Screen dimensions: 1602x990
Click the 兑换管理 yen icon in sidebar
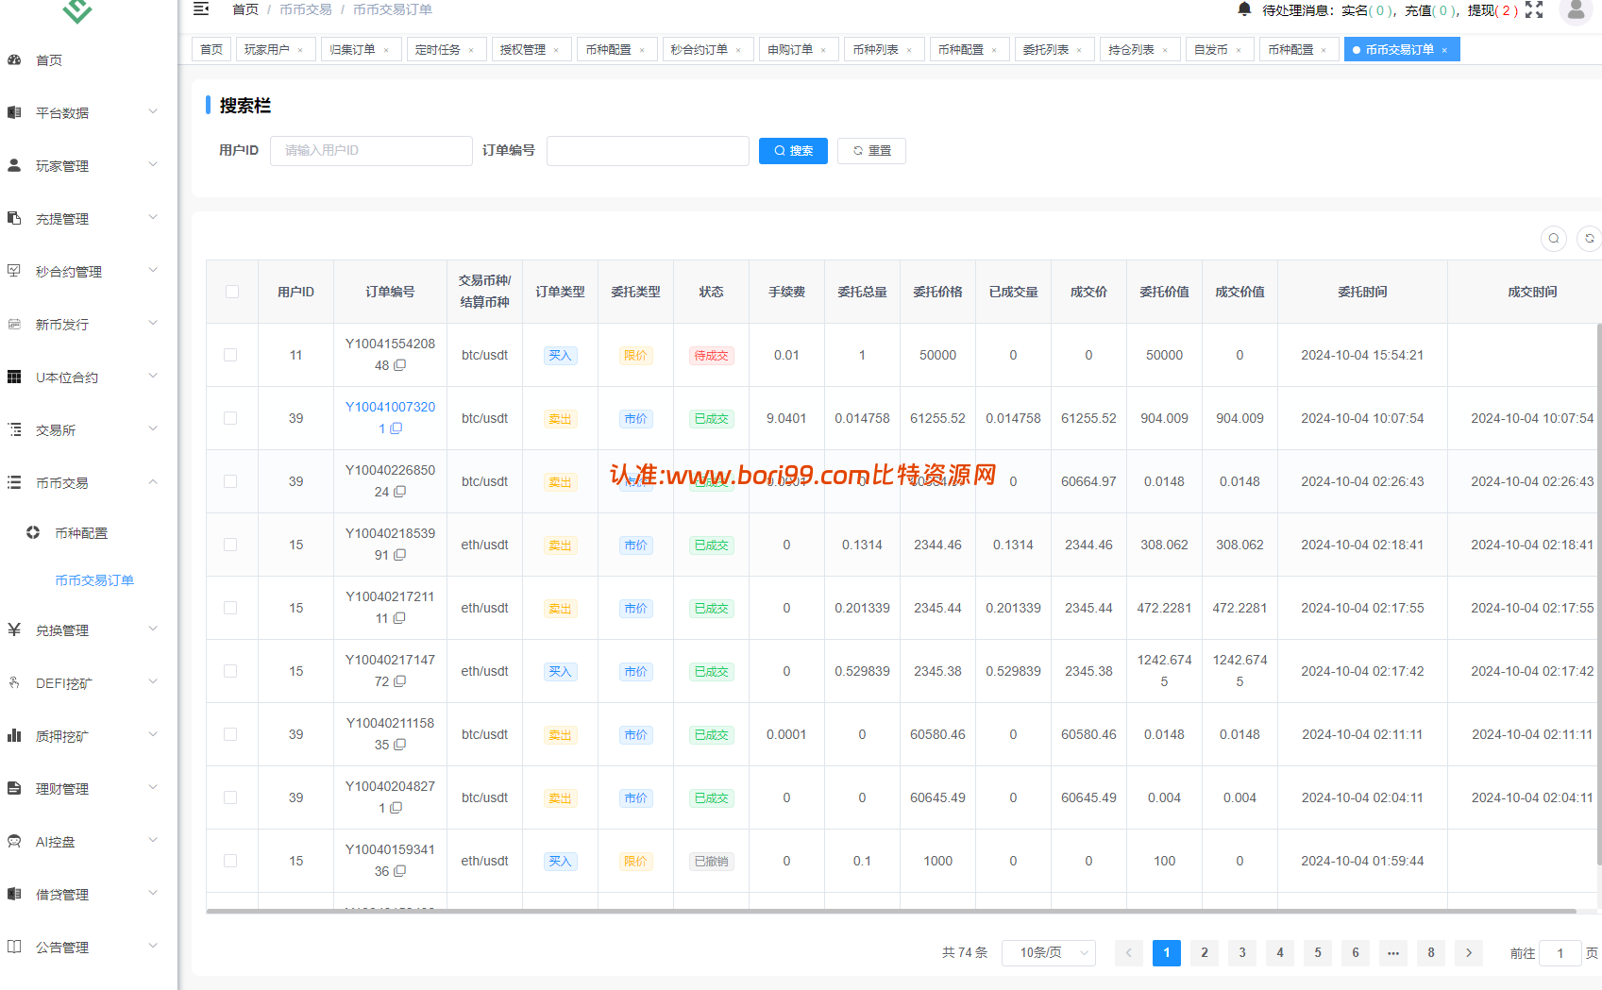coord(14,629)
